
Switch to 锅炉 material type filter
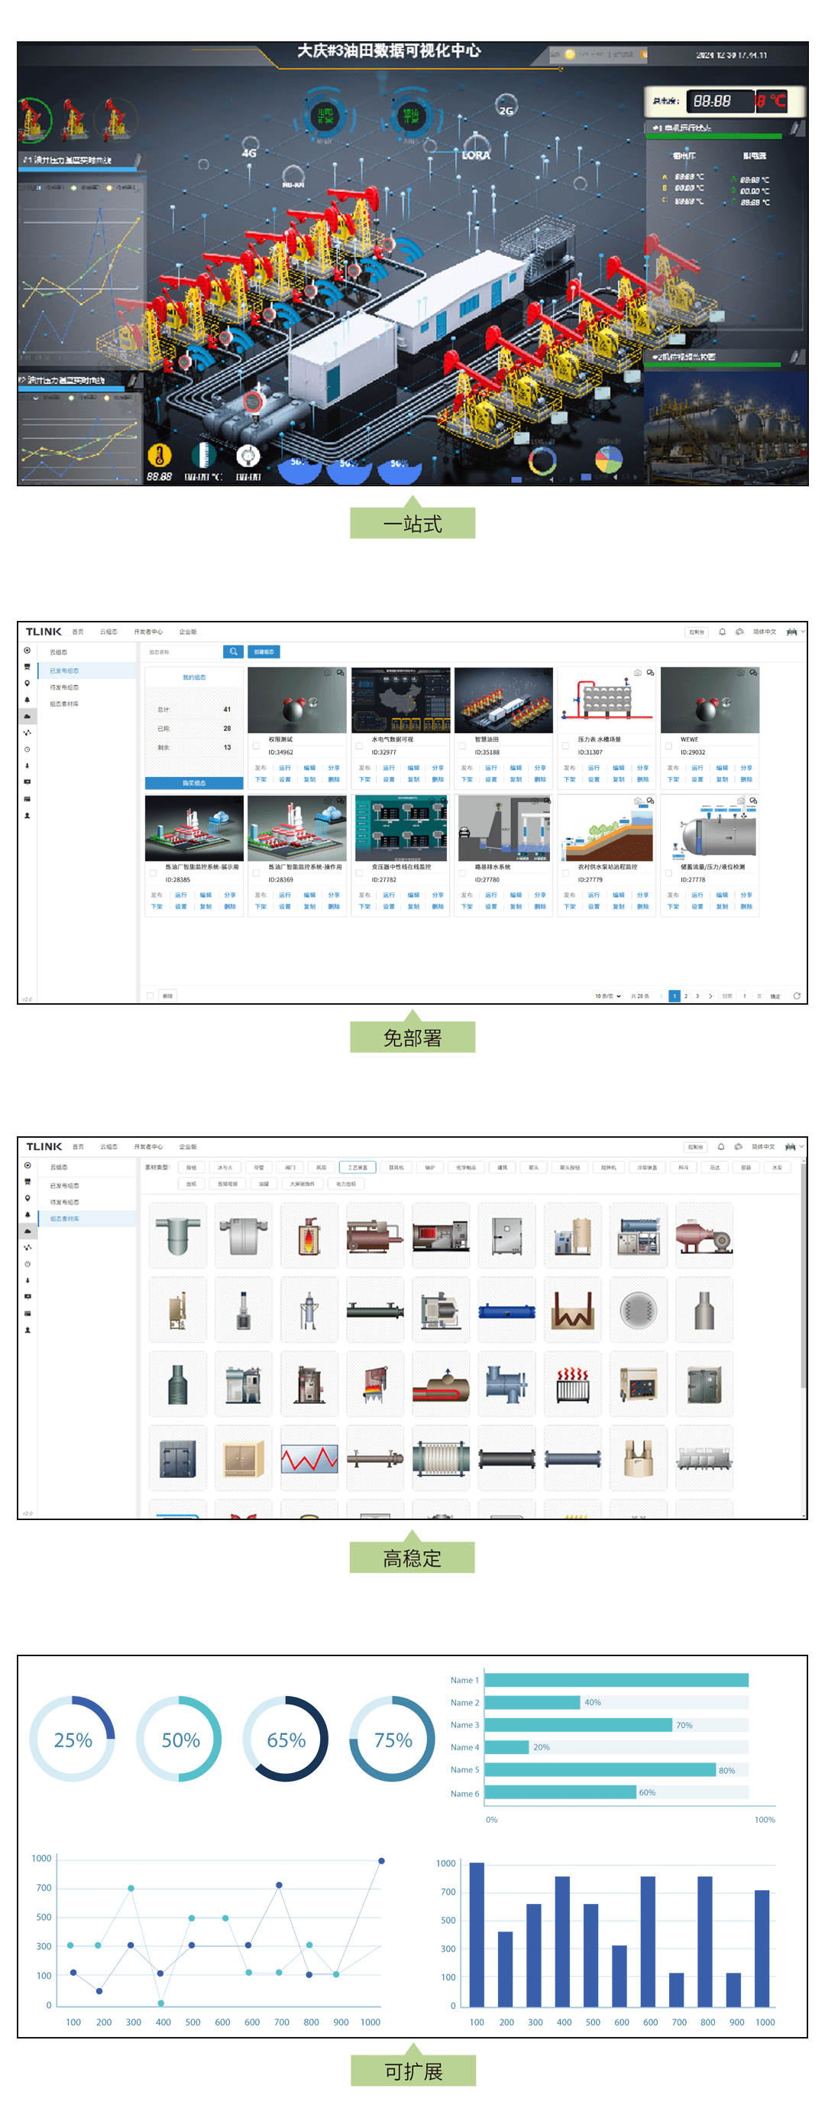[429, 1167]
